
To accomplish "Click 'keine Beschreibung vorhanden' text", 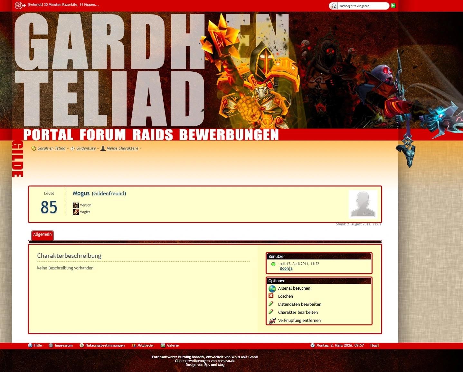I will coord(65,268).
